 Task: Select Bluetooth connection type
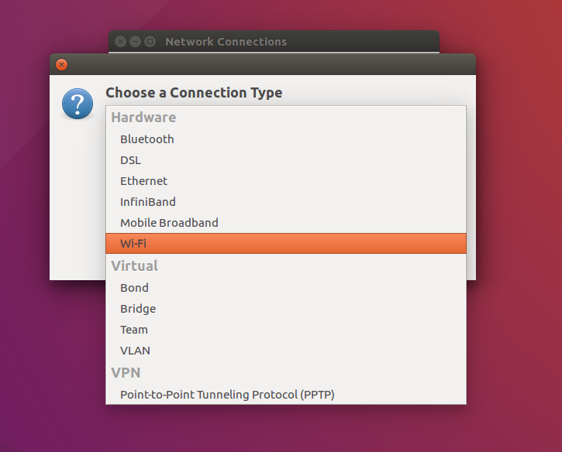coord(286,139)
